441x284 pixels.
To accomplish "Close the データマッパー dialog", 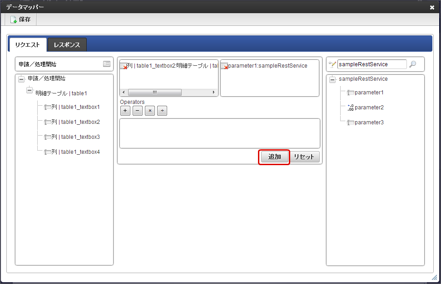I will [x=432, y=7].
